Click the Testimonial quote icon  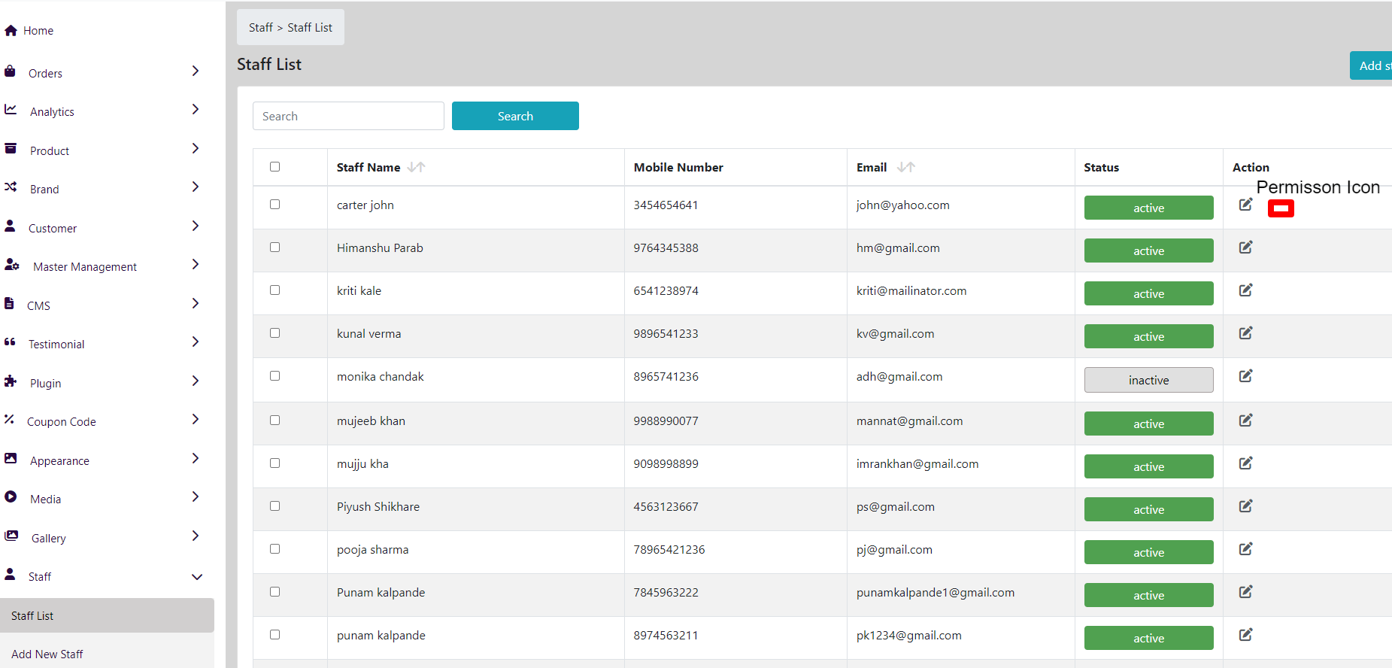10,342
